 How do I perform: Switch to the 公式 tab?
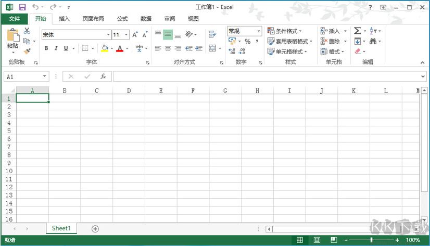point(122,19)
